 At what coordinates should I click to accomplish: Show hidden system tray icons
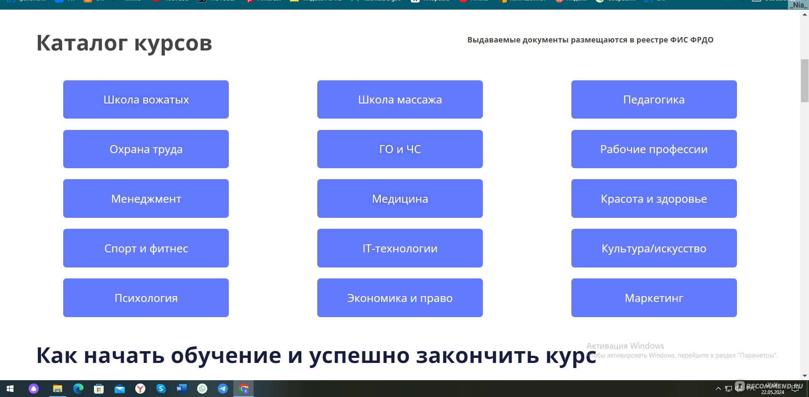pyautogui.click(x=718, y=389)
